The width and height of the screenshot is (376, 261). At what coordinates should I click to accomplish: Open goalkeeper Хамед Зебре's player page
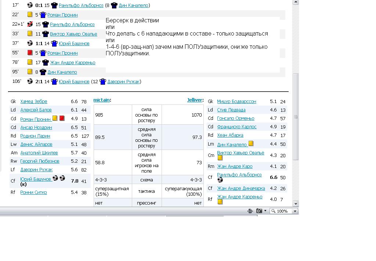click(34, 102)
